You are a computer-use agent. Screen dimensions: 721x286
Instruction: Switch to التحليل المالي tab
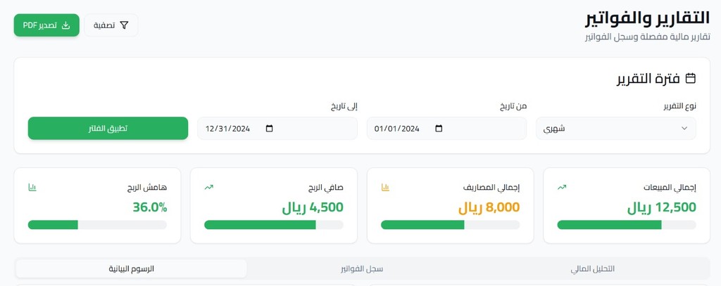pos(592,269)
